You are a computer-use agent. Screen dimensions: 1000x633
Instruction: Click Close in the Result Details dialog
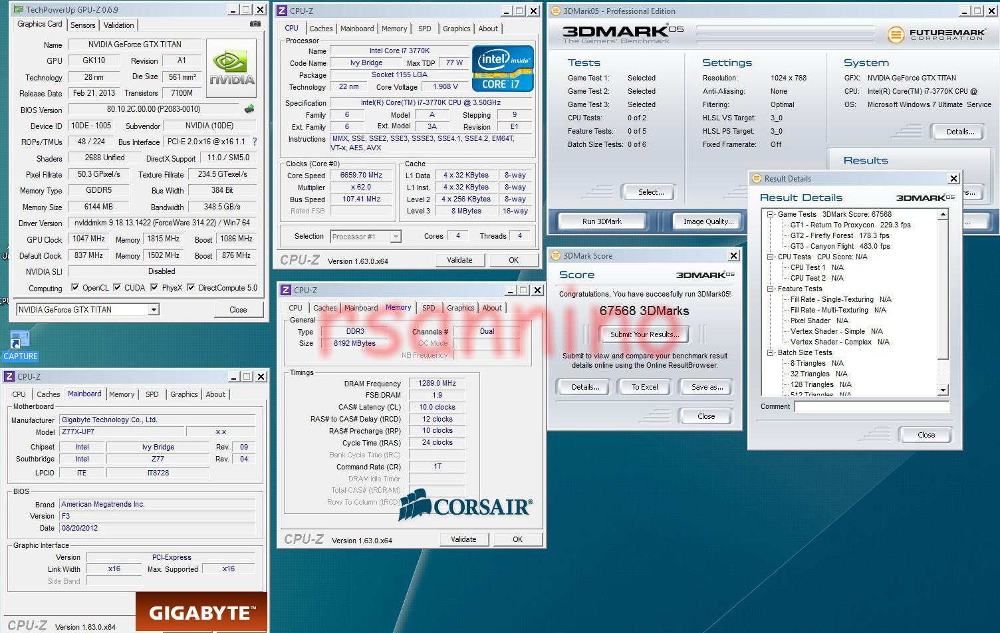tap(926, 435)
